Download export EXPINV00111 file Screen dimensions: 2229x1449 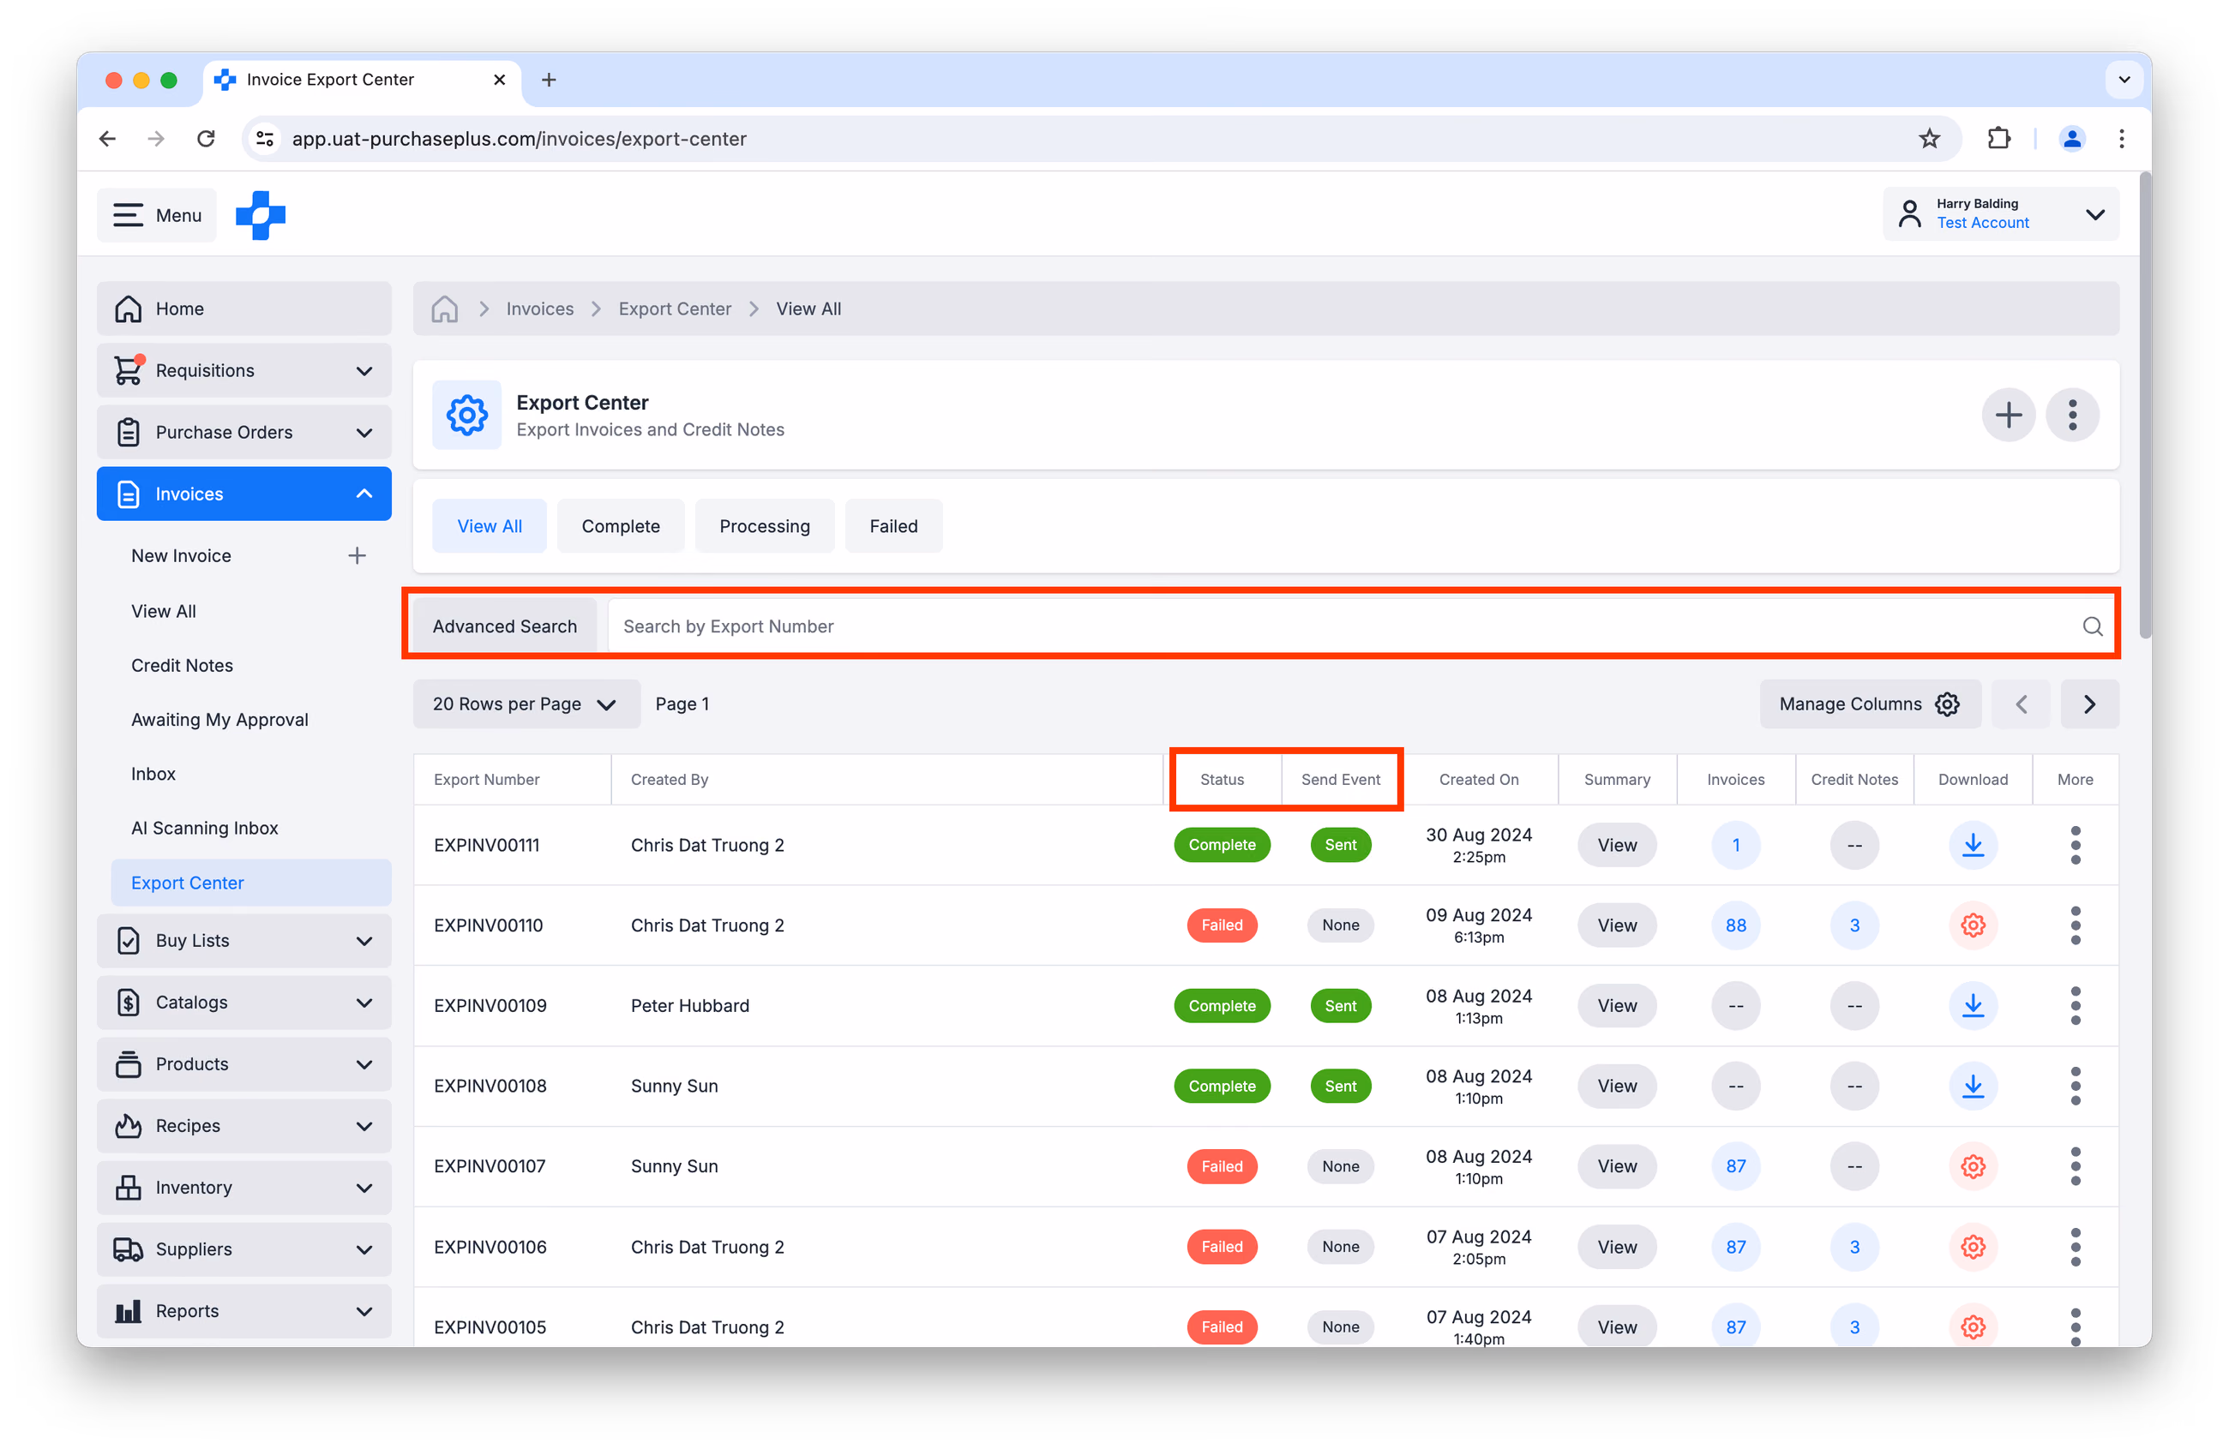point(1973,845)
